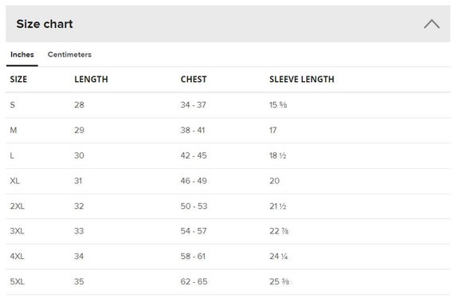Click the LENGTH column header
454x306 pixels.
[92, 79]
